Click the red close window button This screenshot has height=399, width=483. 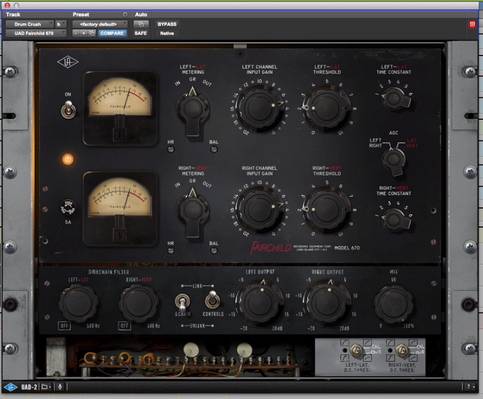click(x=8, y=5)
